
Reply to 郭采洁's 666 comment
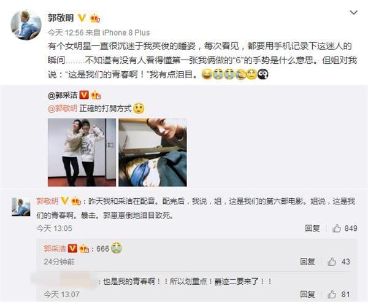(307, 261)
